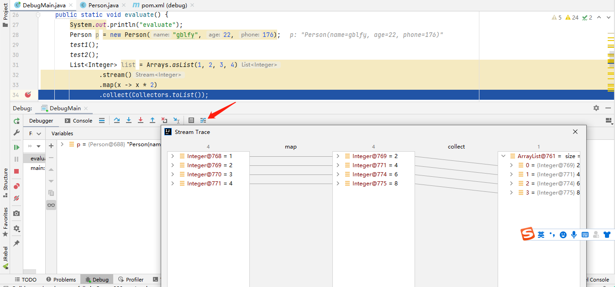Screen dimensions: 615x287
Task: Open the thread selector dropdown in Frames
Action: click(x=39, y=146)
